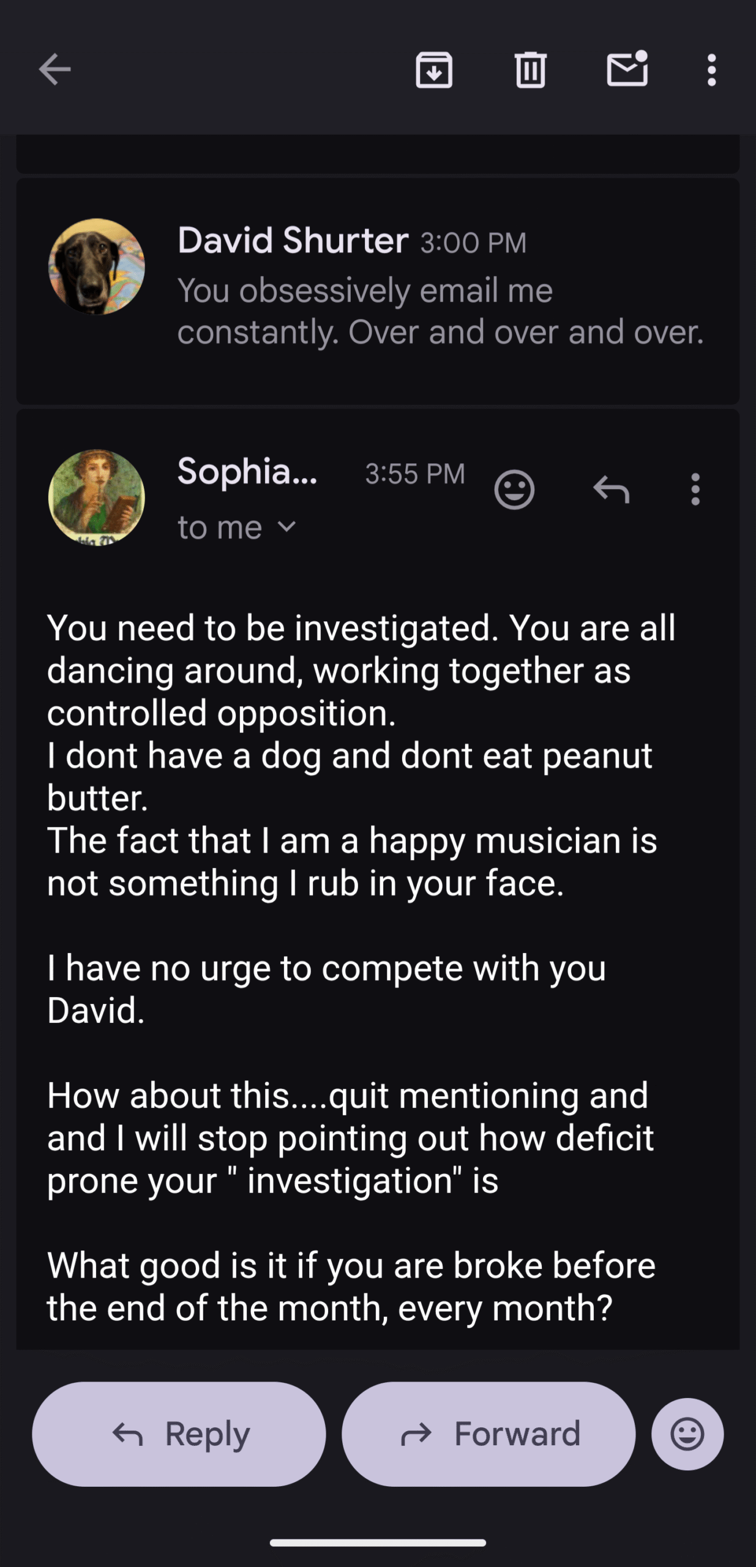Archive this email conversation
756x1567 pixels.
click(434, 70)
